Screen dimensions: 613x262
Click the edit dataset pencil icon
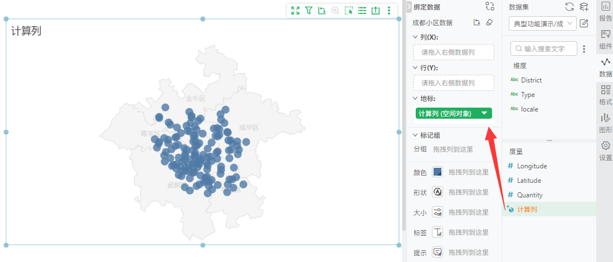583,23
